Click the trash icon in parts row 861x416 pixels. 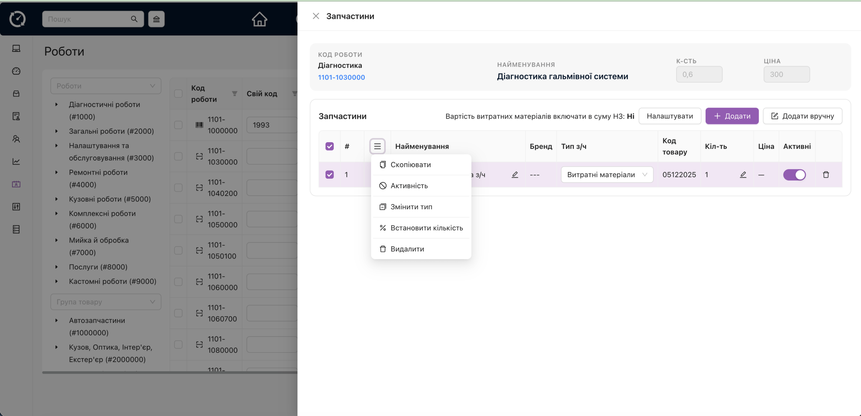pyautogui.click(x=826, y=175)
